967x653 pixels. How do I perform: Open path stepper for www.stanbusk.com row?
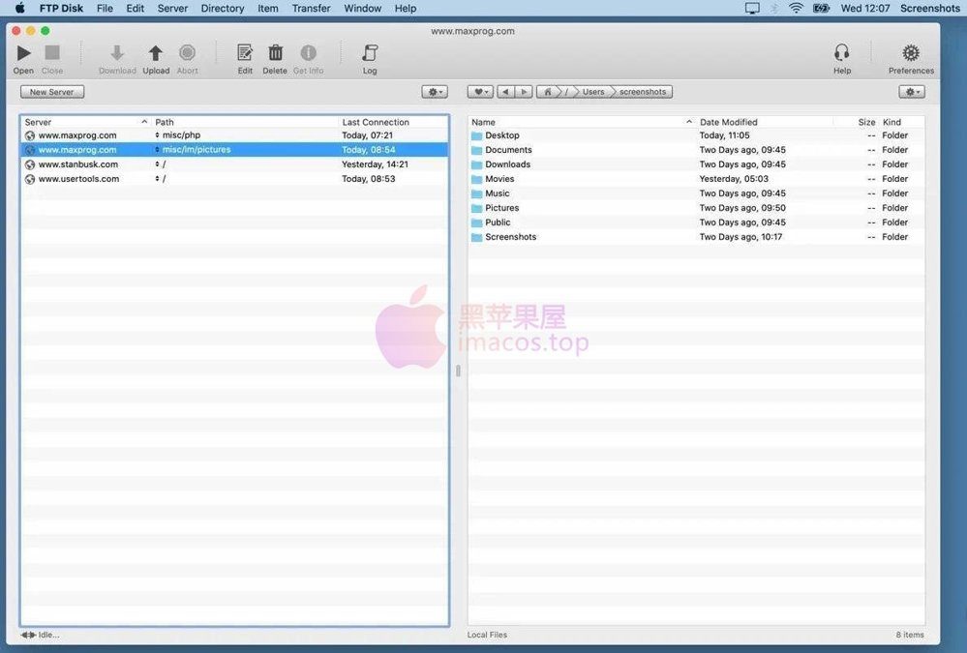click(x=157, y=164)
